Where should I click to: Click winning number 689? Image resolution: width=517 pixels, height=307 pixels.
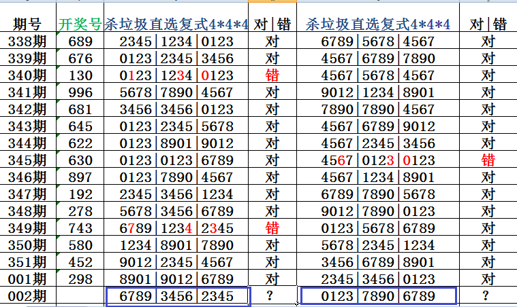tap(80, 41)
